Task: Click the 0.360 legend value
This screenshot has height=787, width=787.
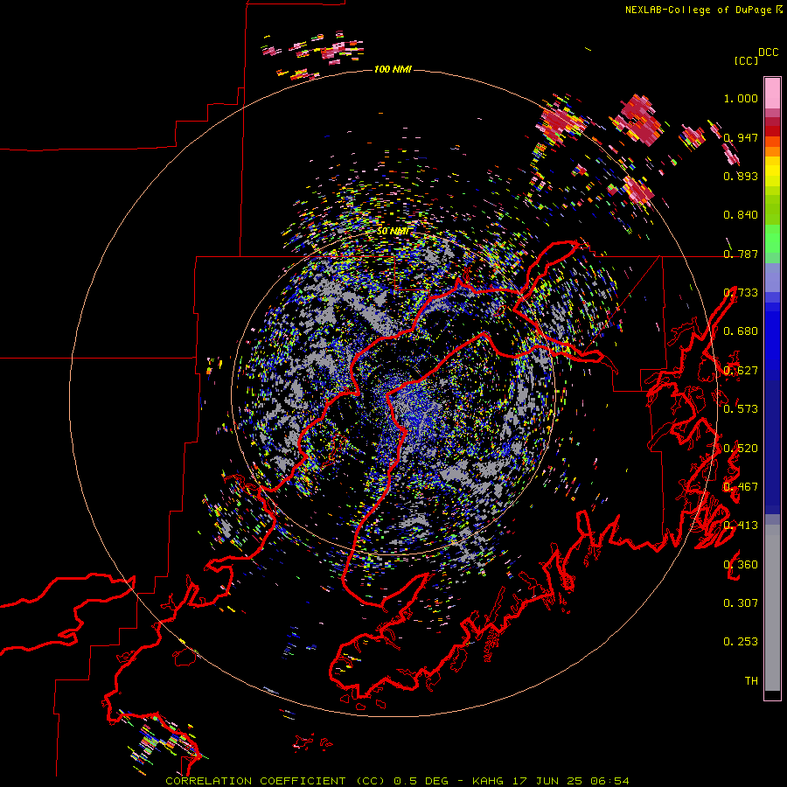Action: [741, 565]
